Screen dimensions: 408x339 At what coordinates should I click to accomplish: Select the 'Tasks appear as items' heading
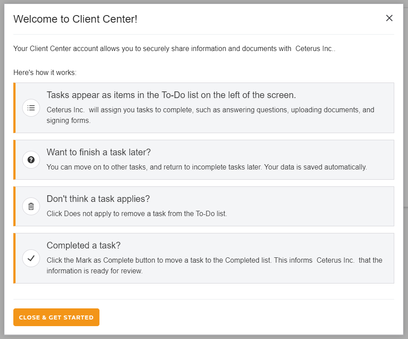tap(171, 95)
